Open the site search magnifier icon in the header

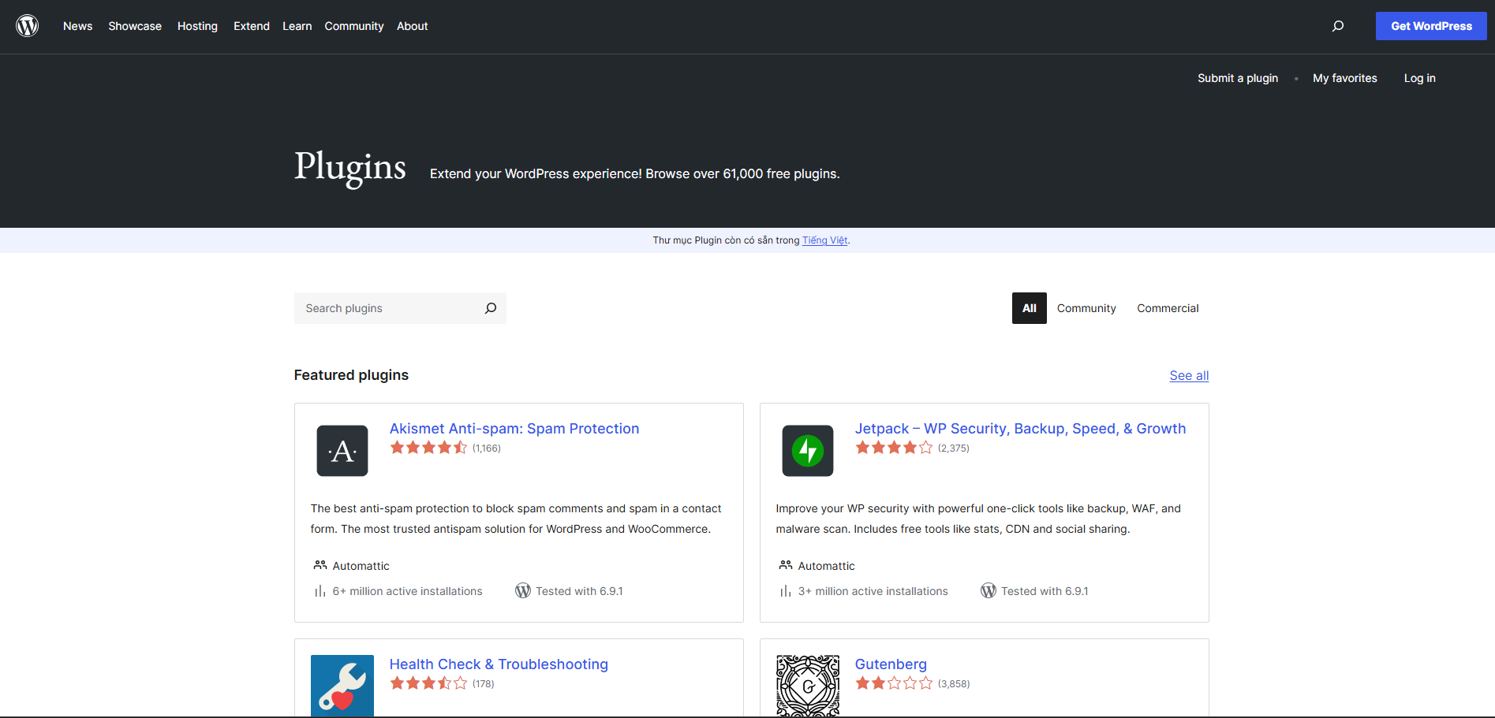1338,26
